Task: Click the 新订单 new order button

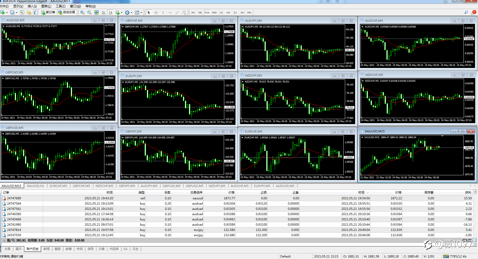Action: [48, 12]
